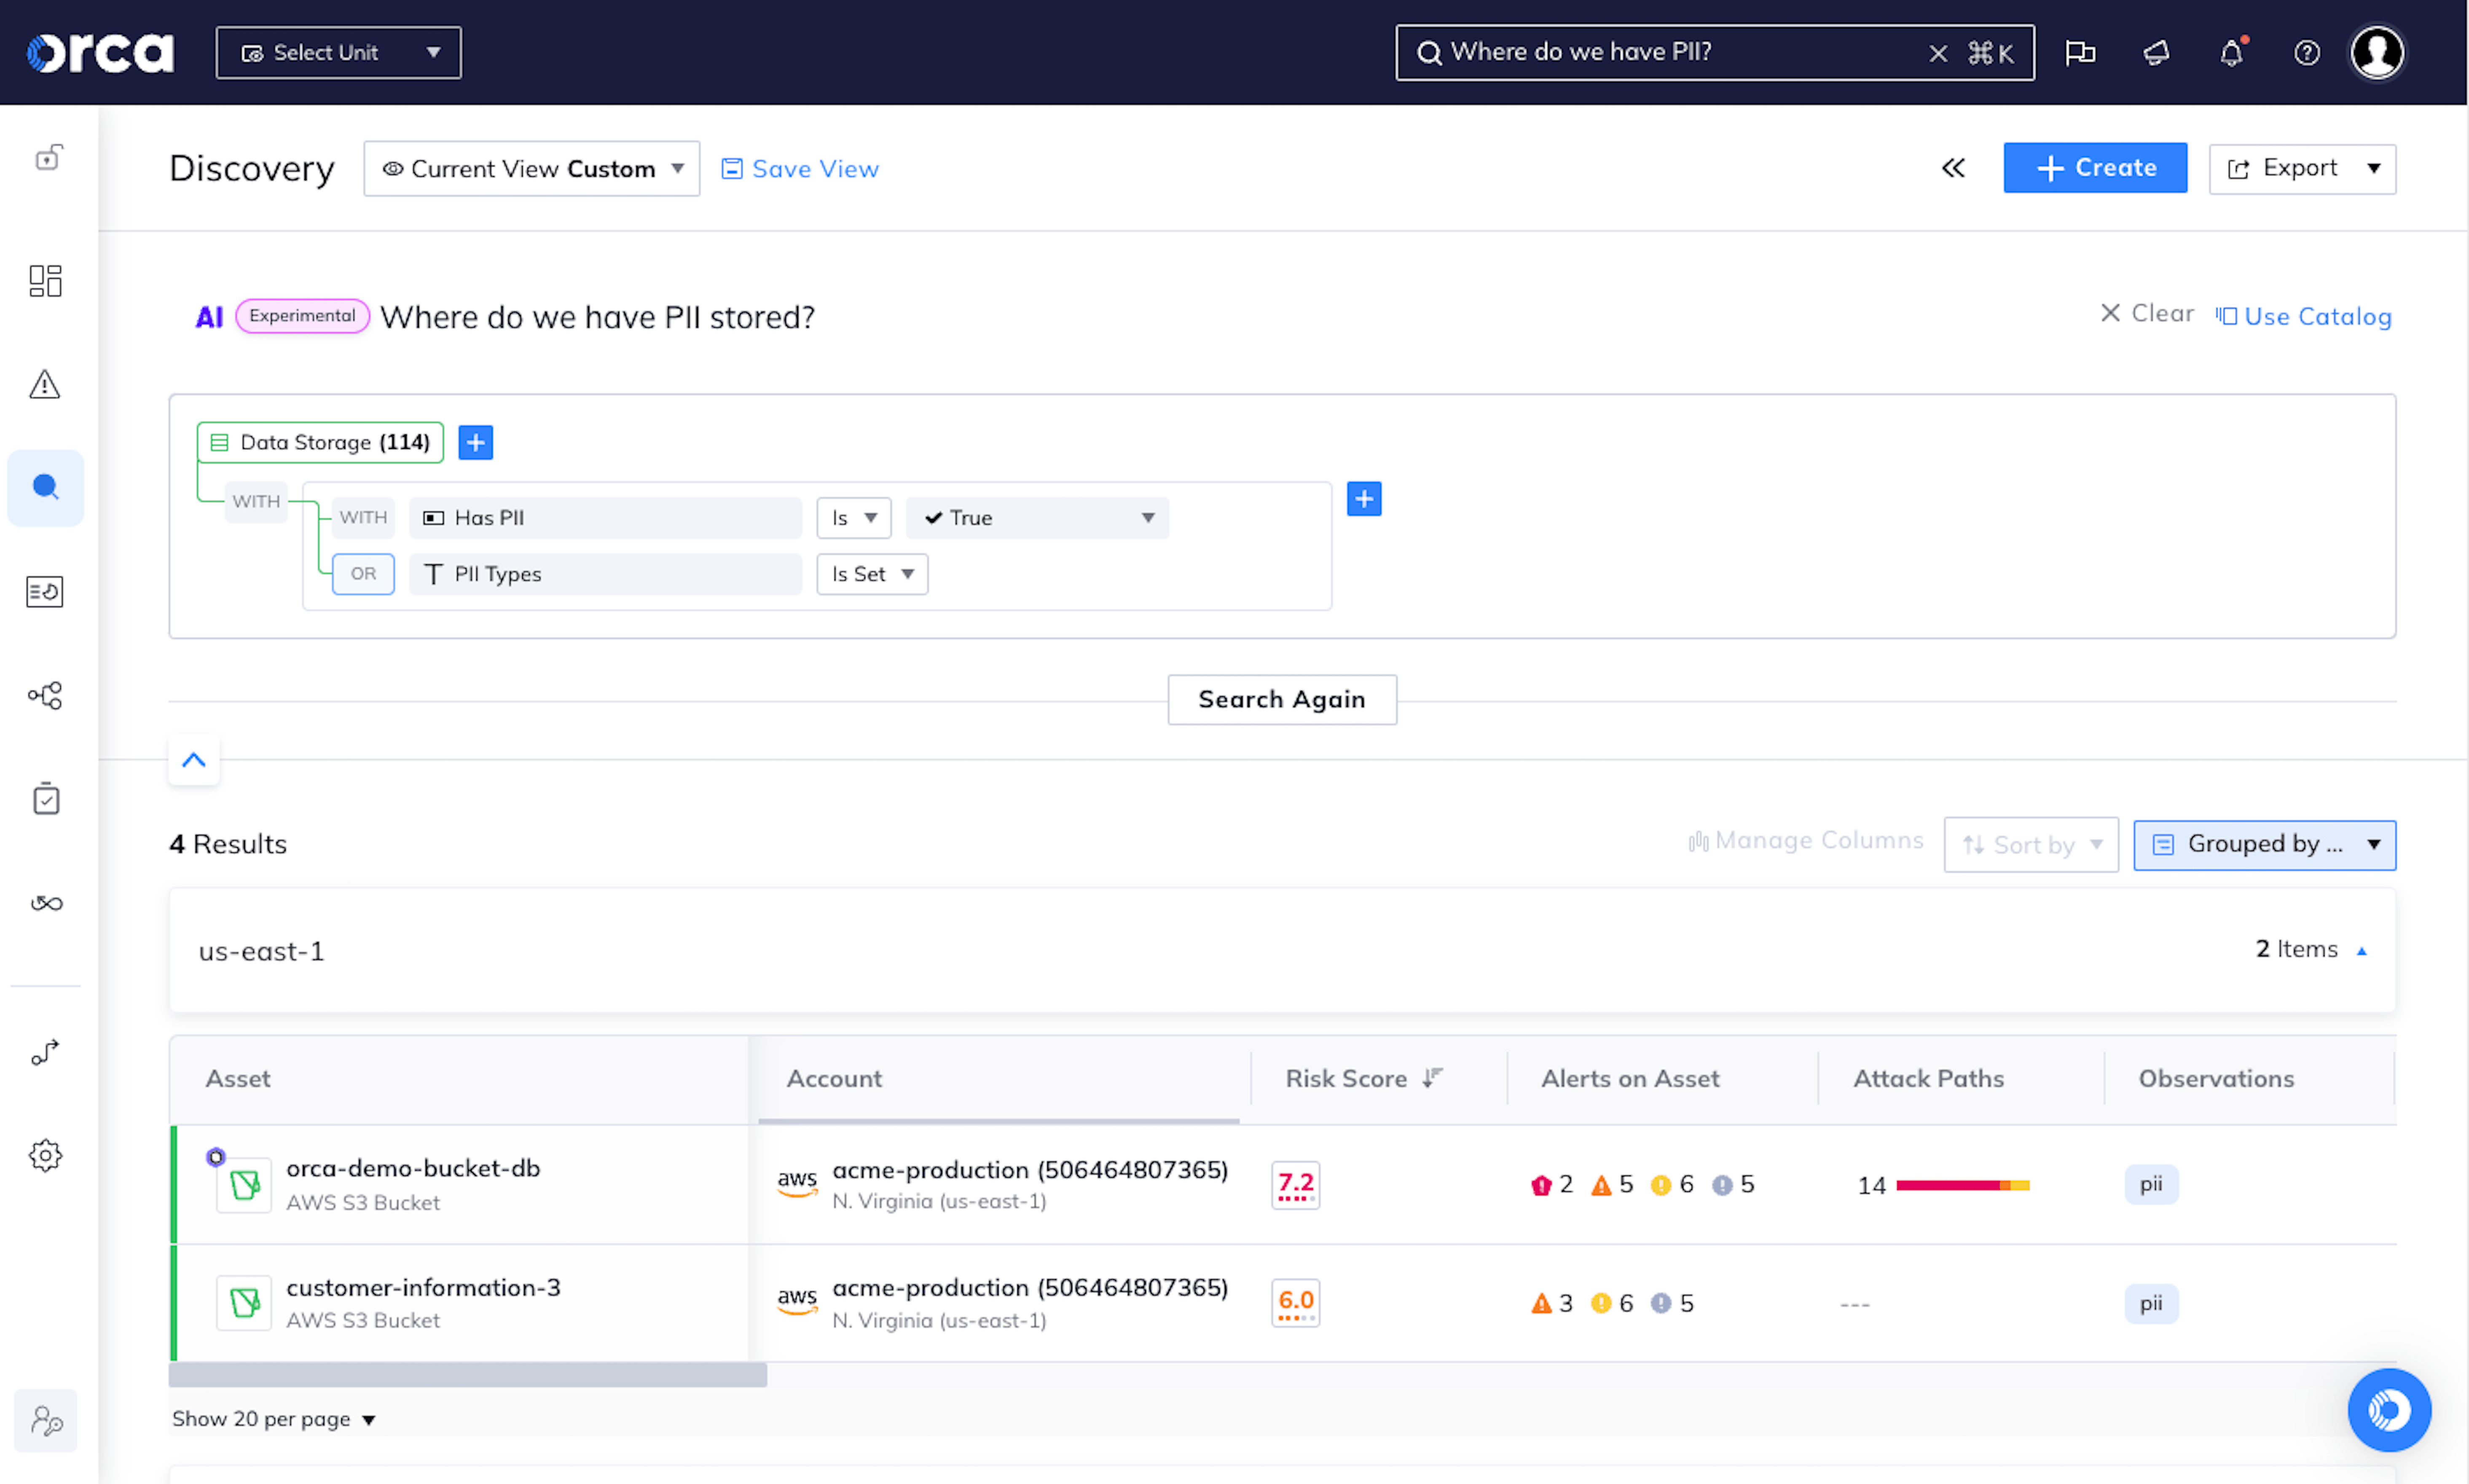Click the 7.2 risk score indicator for orca-demo-bucket-db
The height and width of the screenshot is (1484, 2469).
coord(1295,1185)
